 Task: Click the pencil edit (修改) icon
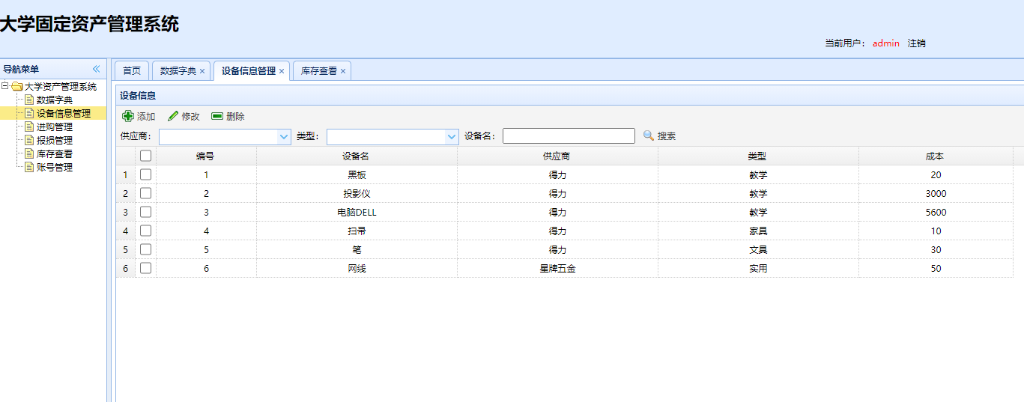173,116
